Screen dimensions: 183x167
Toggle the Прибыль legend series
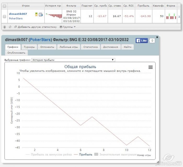pos(83,154)
